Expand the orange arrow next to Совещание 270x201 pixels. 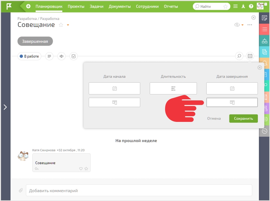pos(68,25)
